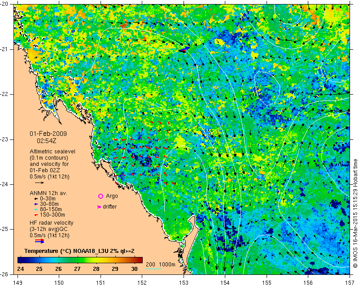Click the 'drifter' legend label
The width and height of the screenshot is (359, 287).
pyautogui.click(x=109, y=207)
